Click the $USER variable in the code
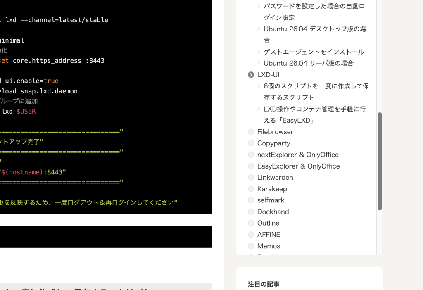Screen dimensions: 423x290 click(26, 112)
